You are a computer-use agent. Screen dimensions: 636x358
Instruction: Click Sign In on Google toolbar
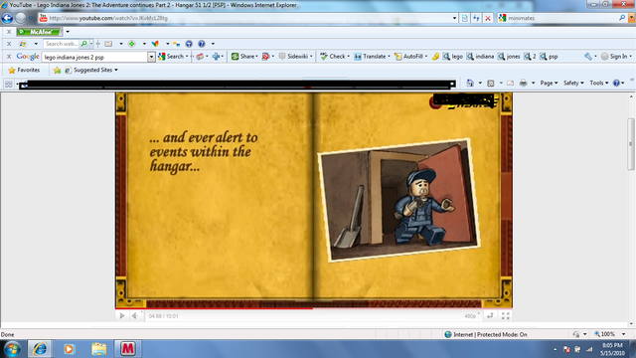coord(614,57)
